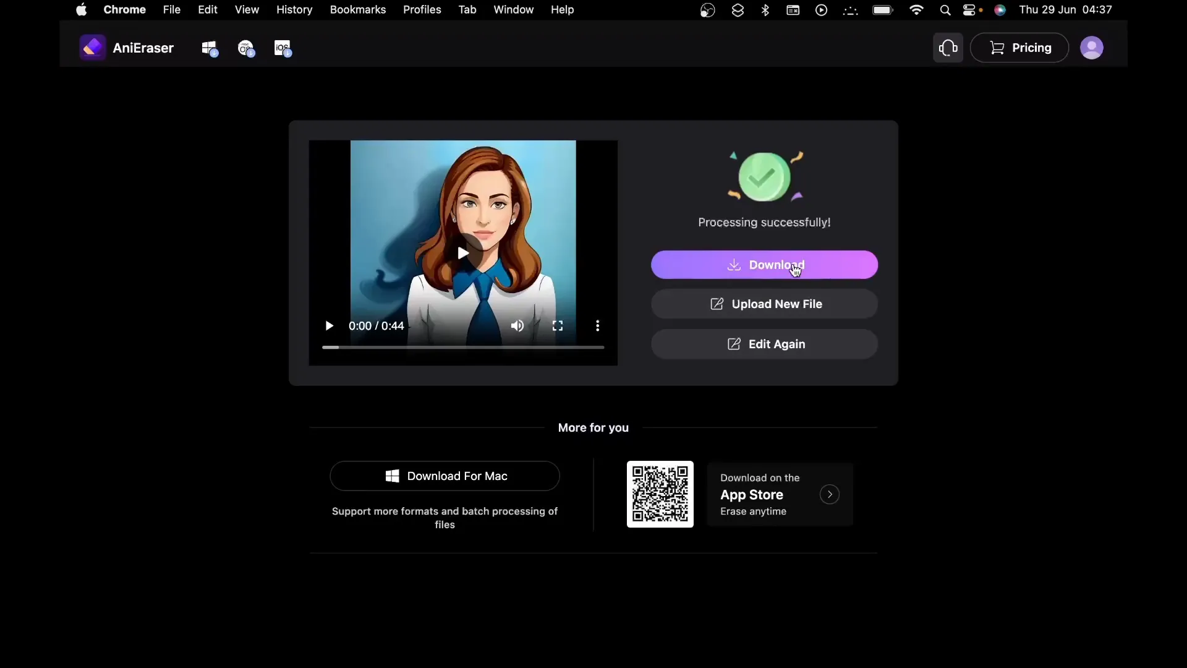This screenshot has height=668, width=1187.
Task: Open Spotlight search magnifier icon
Action: pyautogui.click(x=945, y=10)
